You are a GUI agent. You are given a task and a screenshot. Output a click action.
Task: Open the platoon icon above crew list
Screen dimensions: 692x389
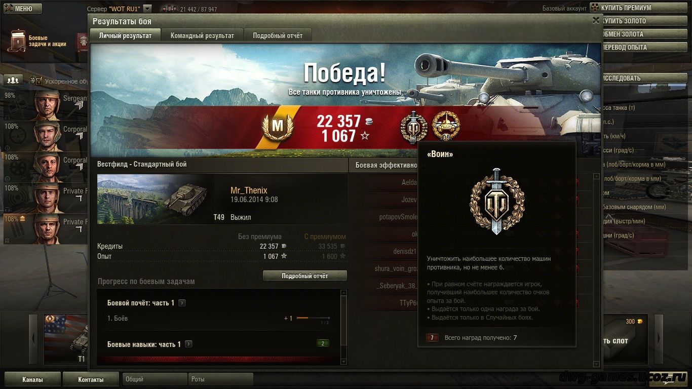click(x=14, y=80)
